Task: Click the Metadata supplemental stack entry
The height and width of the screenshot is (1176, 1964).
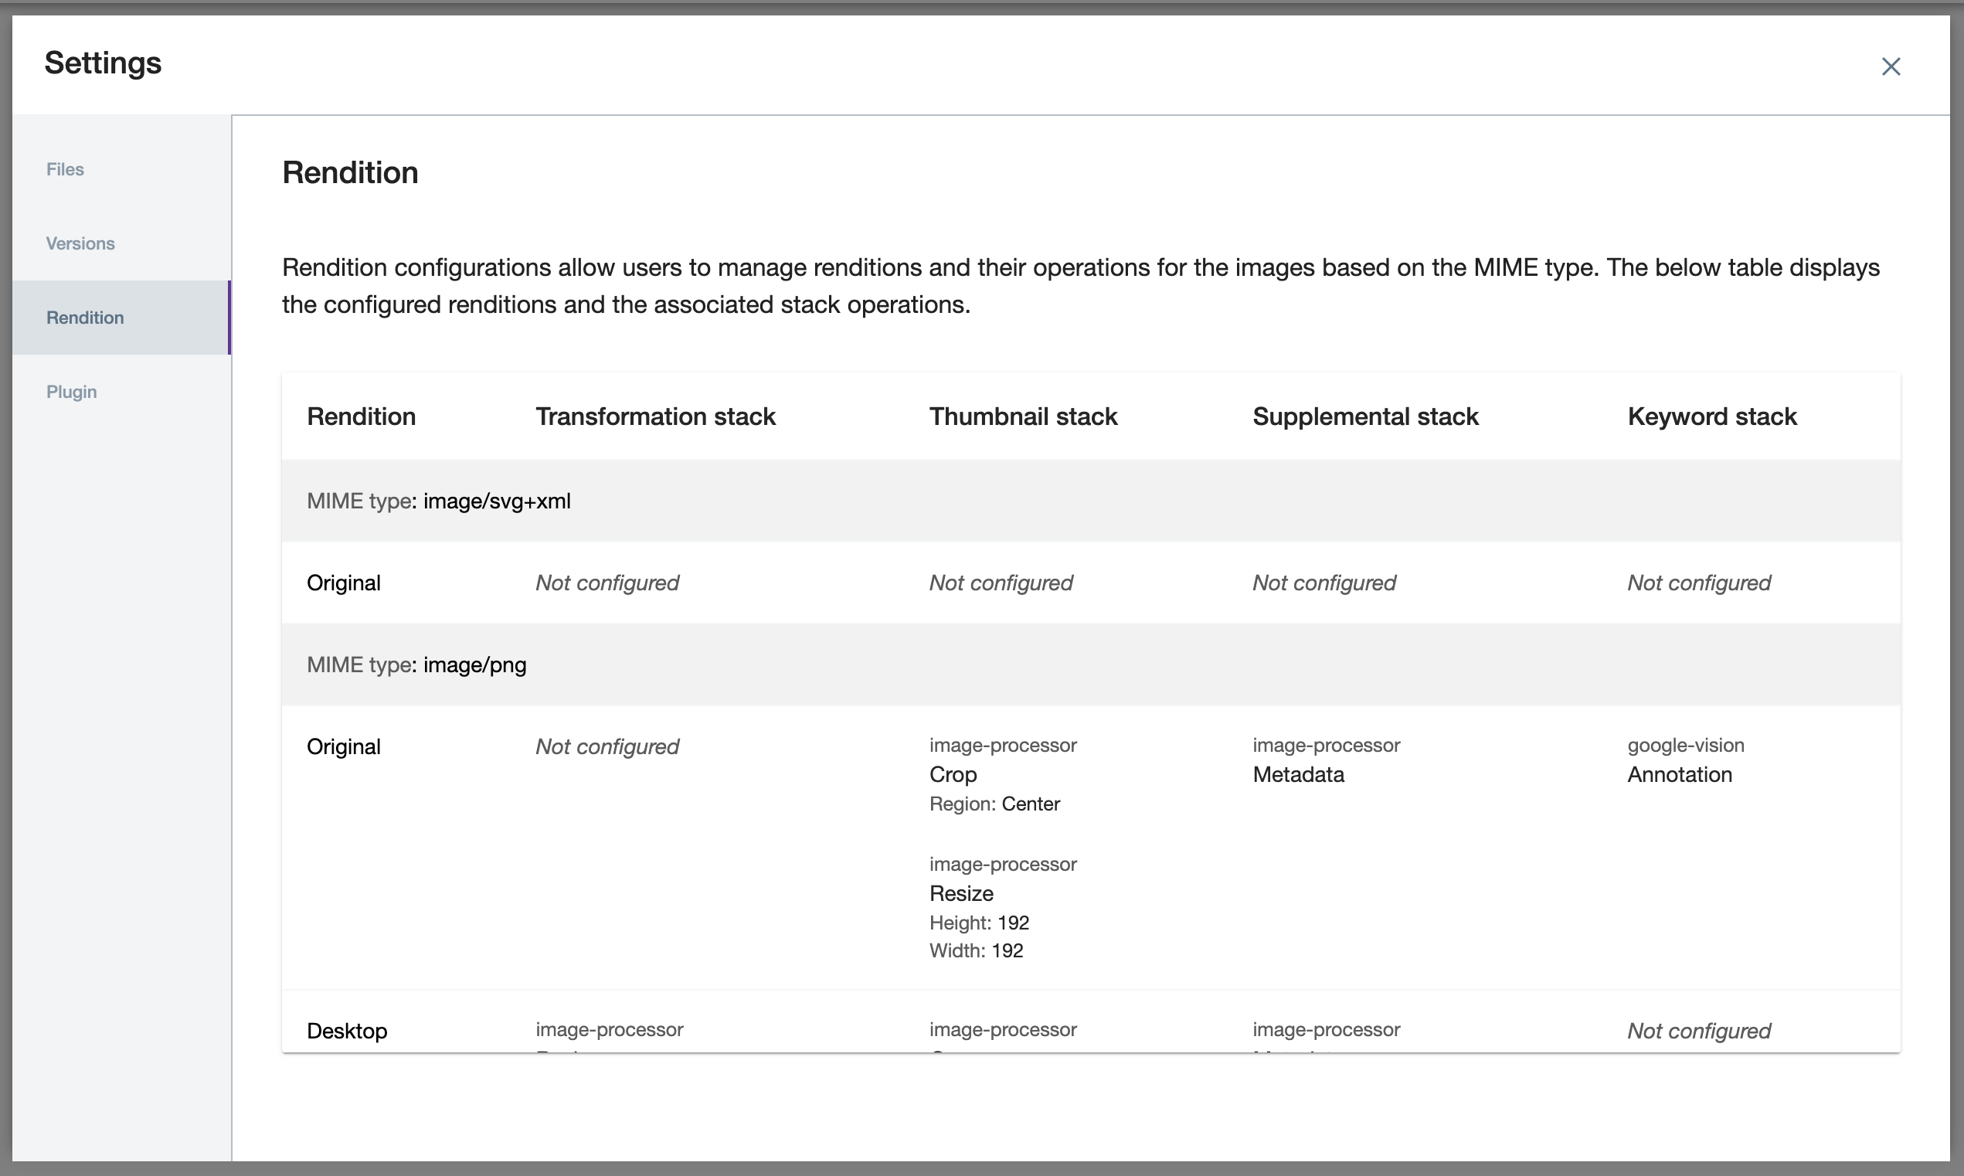Action: pyautogui.click(x=1298, y=774)
